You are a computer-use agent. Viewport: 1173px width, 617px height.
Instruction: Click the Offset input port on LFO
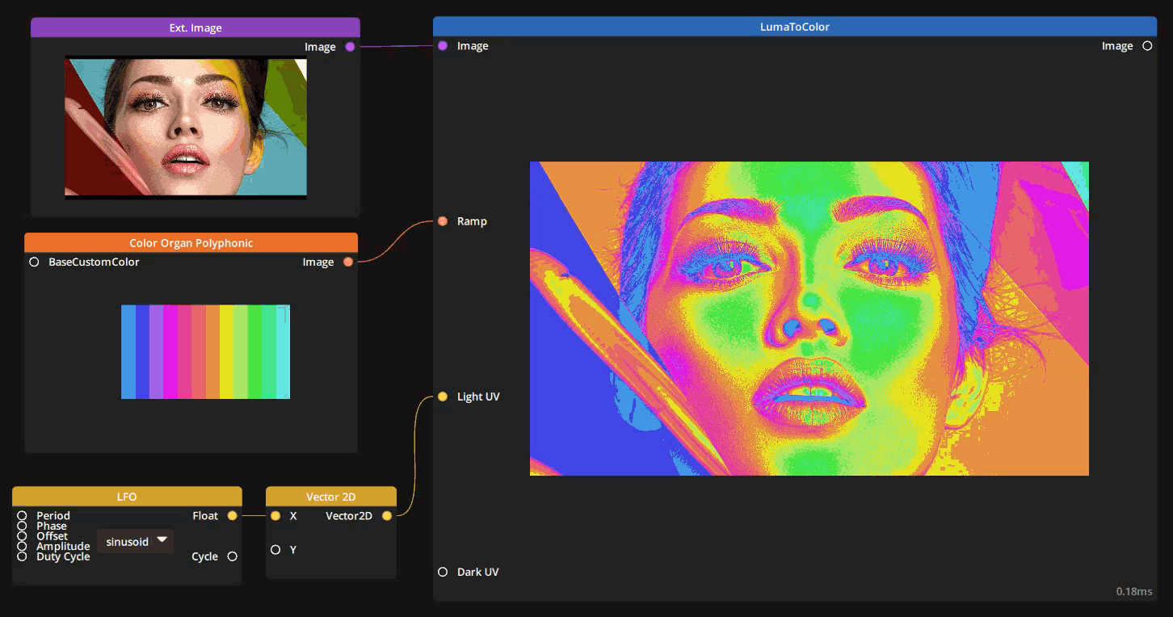pyautogui.click(x=22, y=536)
